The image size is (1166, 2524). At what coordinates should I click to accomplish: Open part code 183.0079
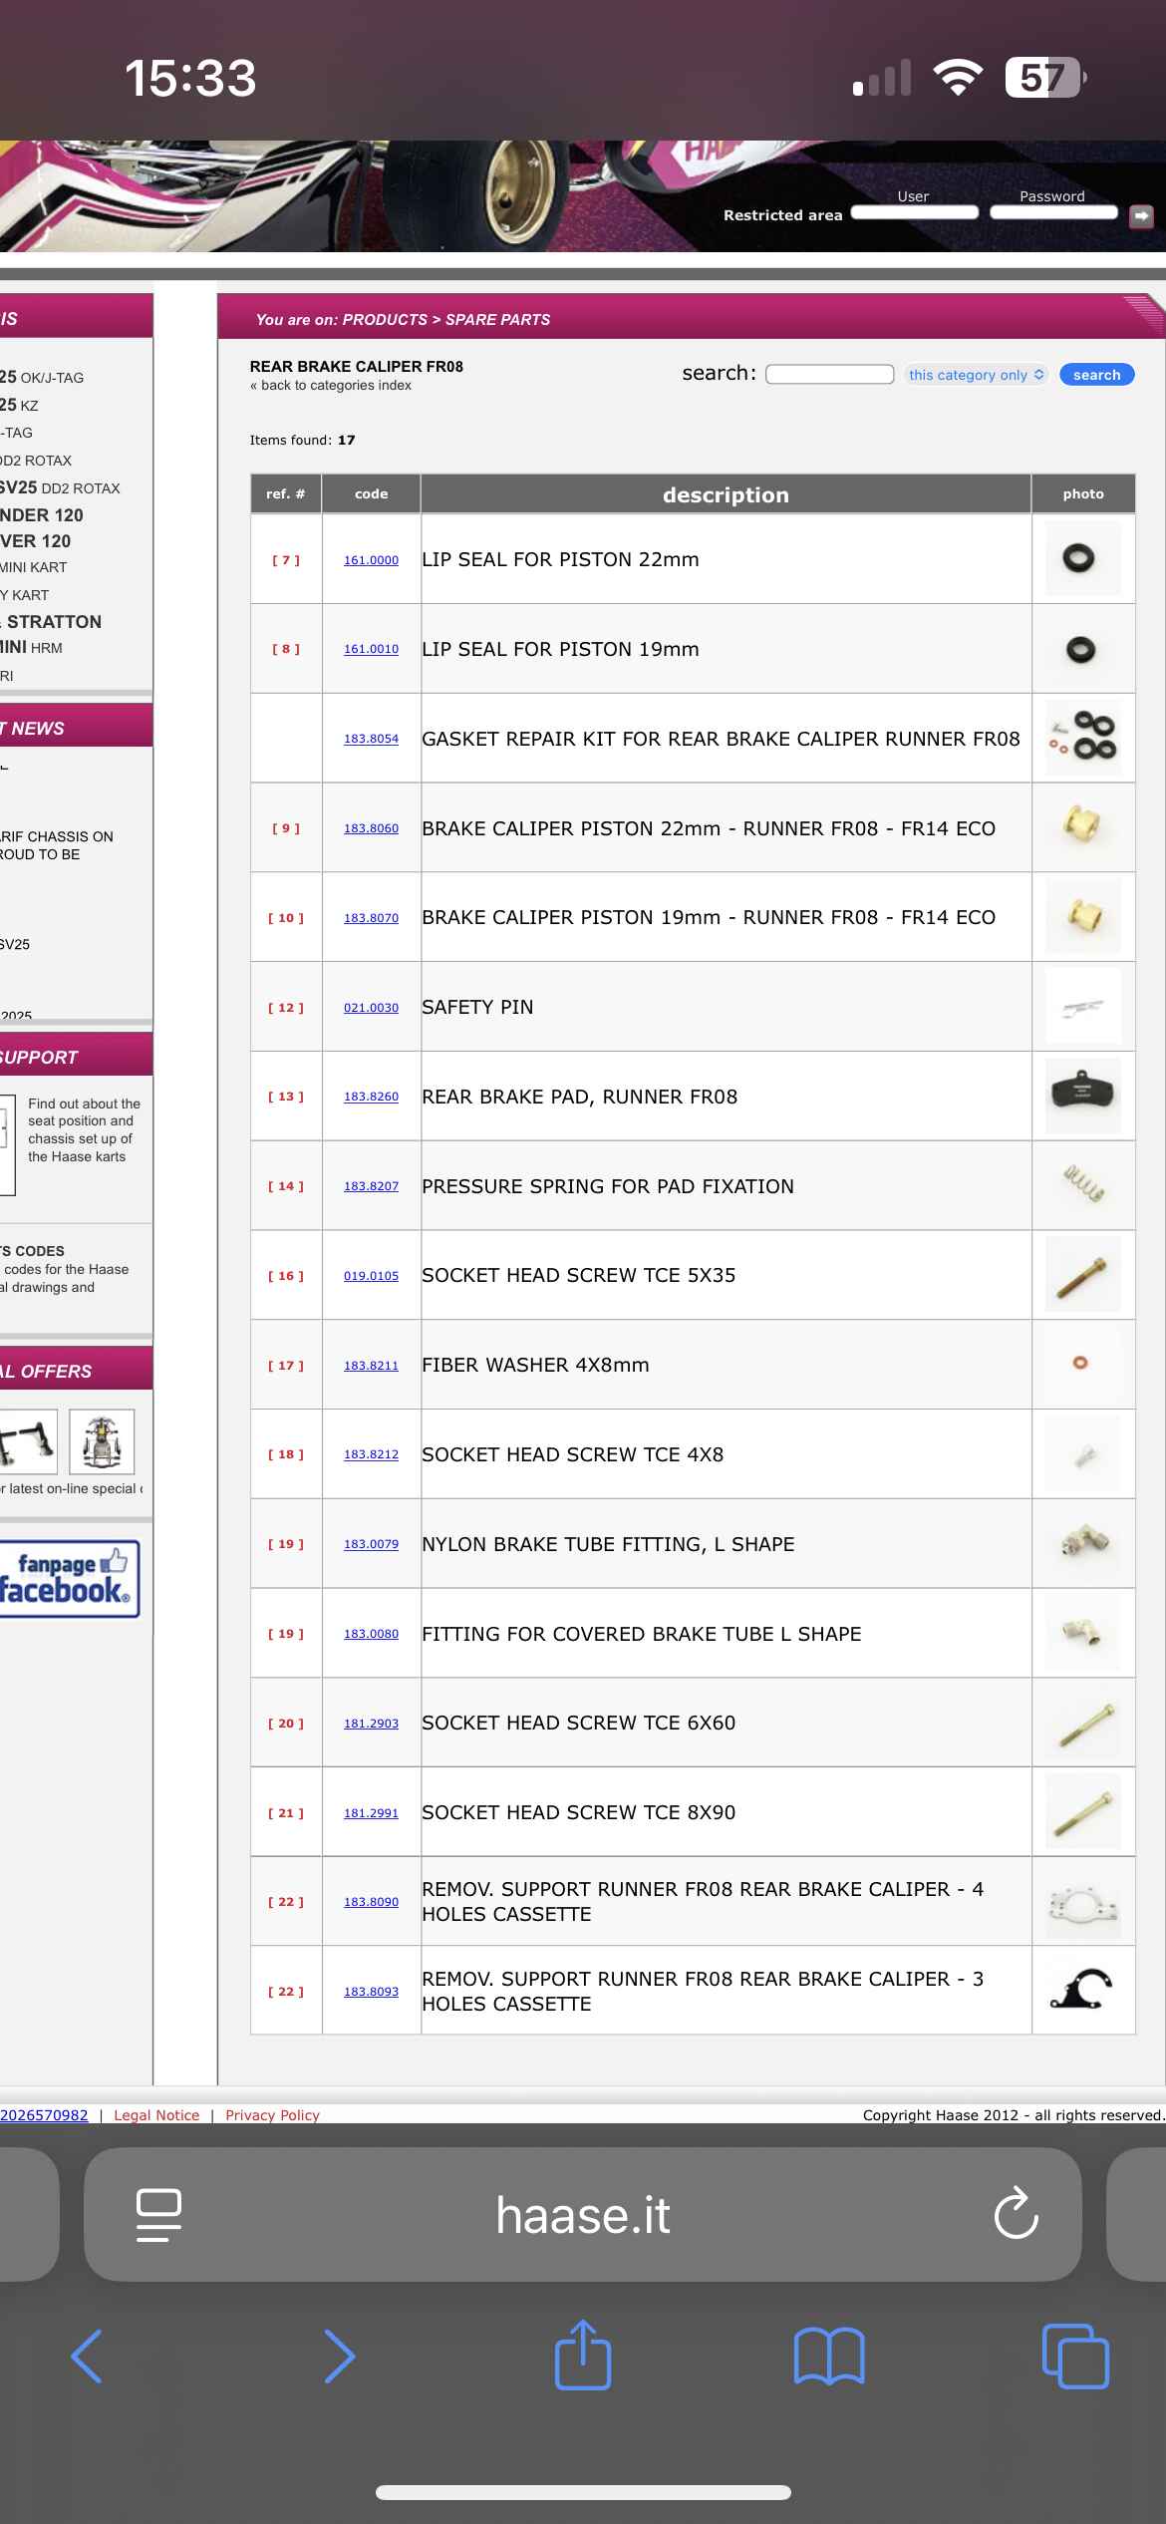tap(371, 1544)
